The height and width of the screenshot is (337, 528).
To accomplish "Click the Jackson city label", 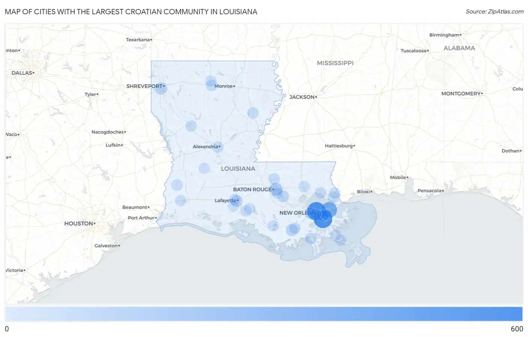I will click(303, 97).
